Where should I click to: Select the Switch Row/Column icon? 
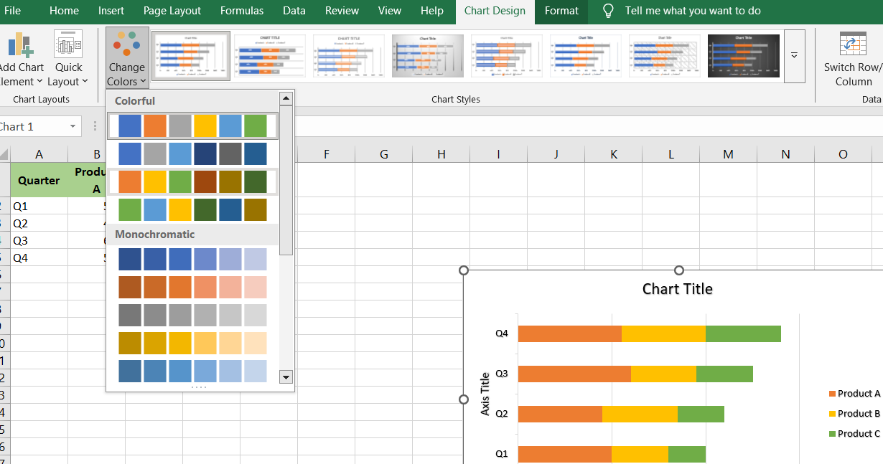(x=853, y=43)
